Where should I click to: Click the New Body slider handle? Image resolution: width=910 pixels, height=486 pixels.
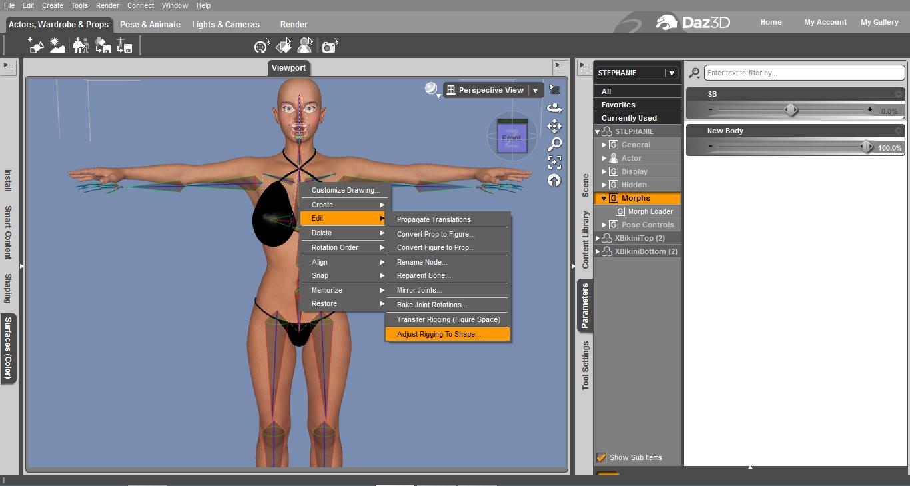[x=866, y=147]
